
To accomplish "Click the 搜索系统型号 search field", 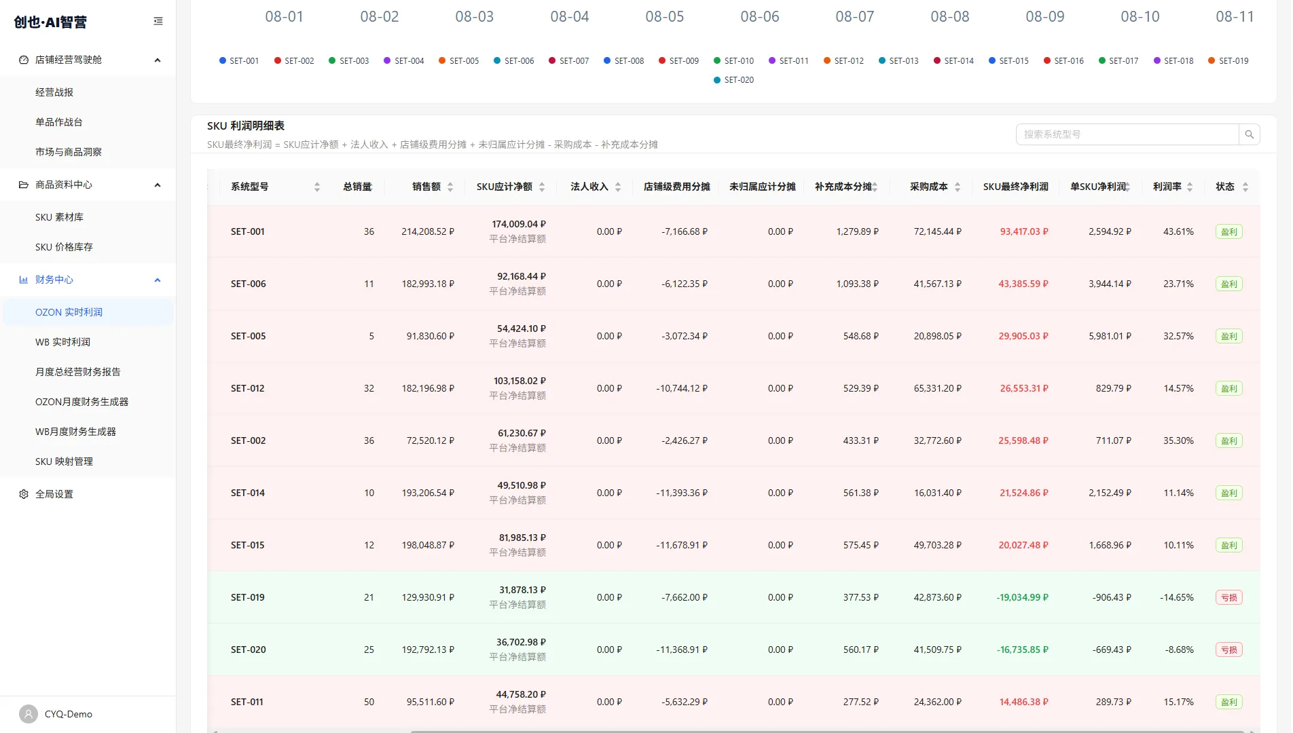I will (x=1127, y=134).
